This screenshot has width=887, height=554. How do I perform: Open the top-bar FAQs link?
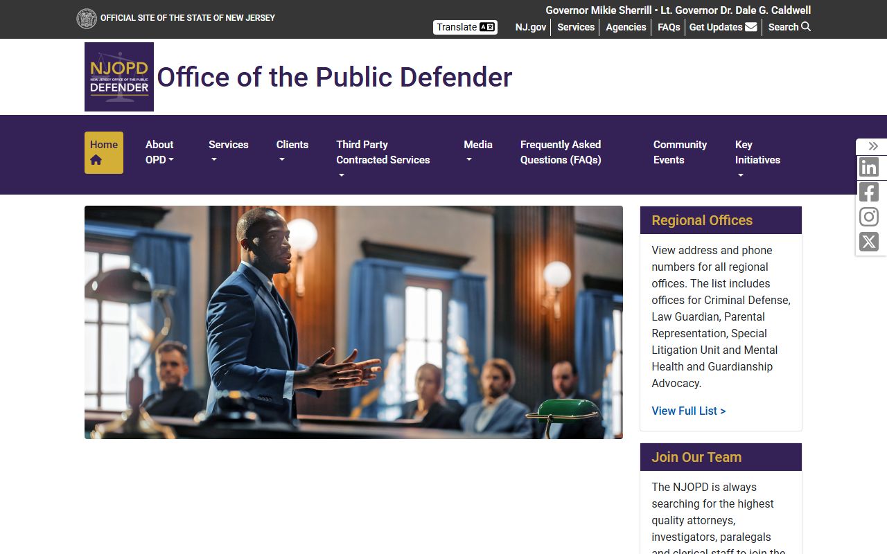pyautogui.click(x=669, y=27)
